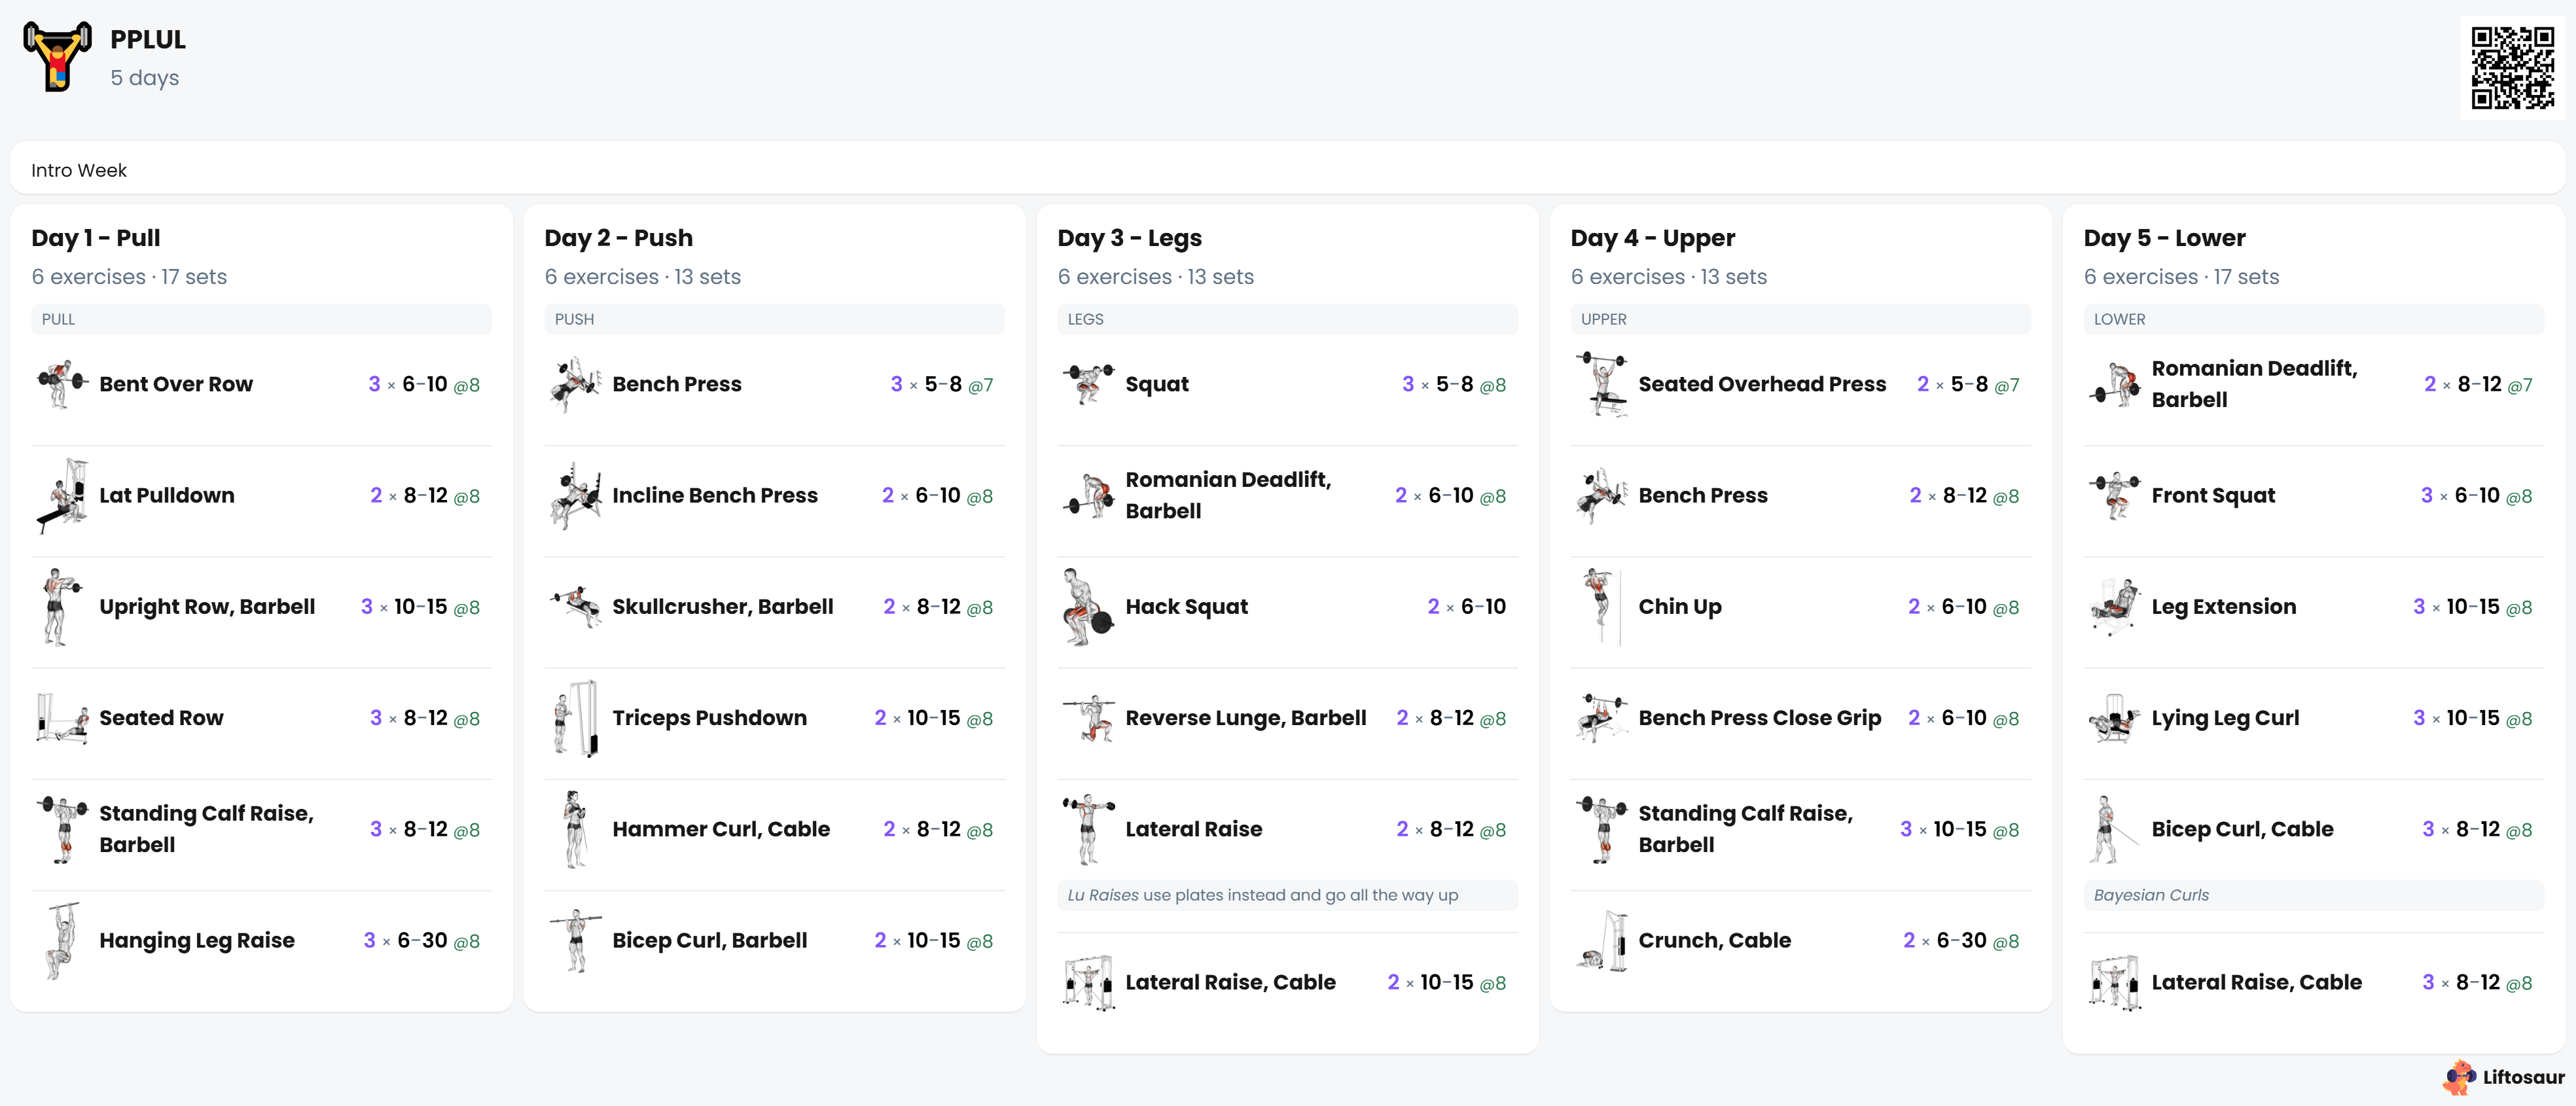Click the Hack Squat exercise icon
2576x1106 pixels.
click(x=1088, y=607)
